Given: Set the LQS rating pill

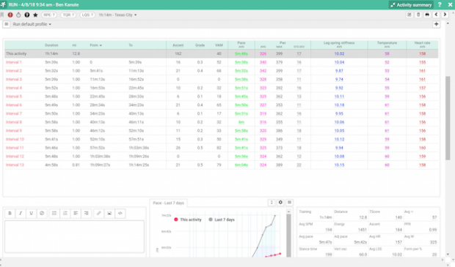Looking at the screenshot, I should (x=87, y=15).
